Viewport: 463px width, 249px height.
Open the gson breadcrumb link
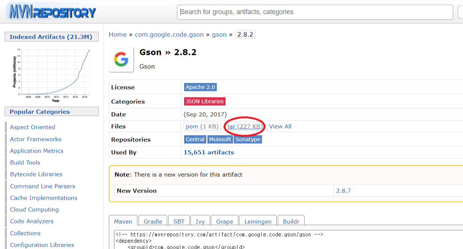click(219, 35)
